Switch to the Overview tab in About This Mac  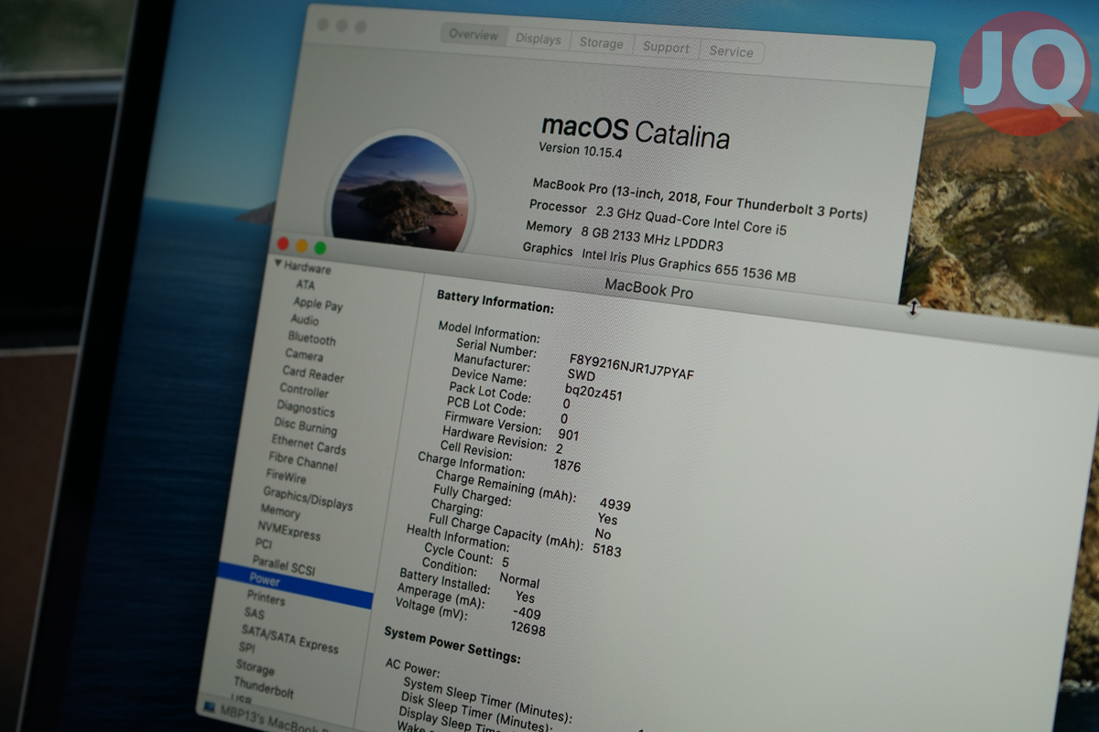pyautogui.click(x=474, y=36)
